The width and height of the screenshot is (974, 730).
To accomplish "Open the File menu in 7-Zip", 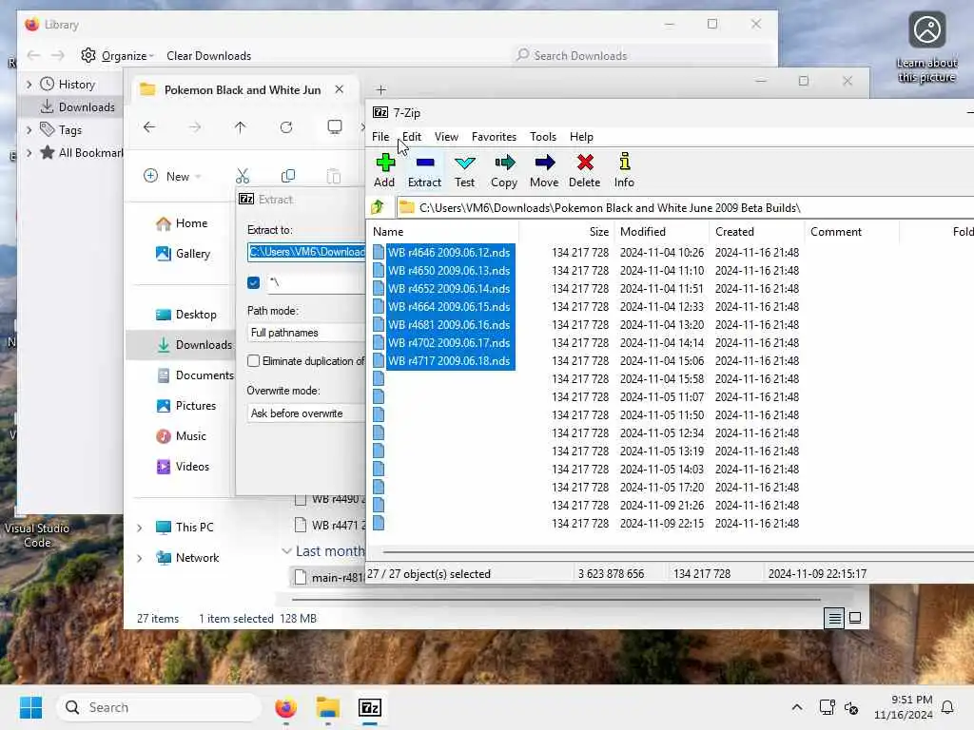I will [380, 137].
